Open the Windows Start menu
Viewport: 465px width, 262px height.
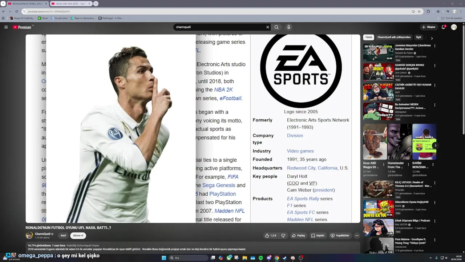(164, 258)
